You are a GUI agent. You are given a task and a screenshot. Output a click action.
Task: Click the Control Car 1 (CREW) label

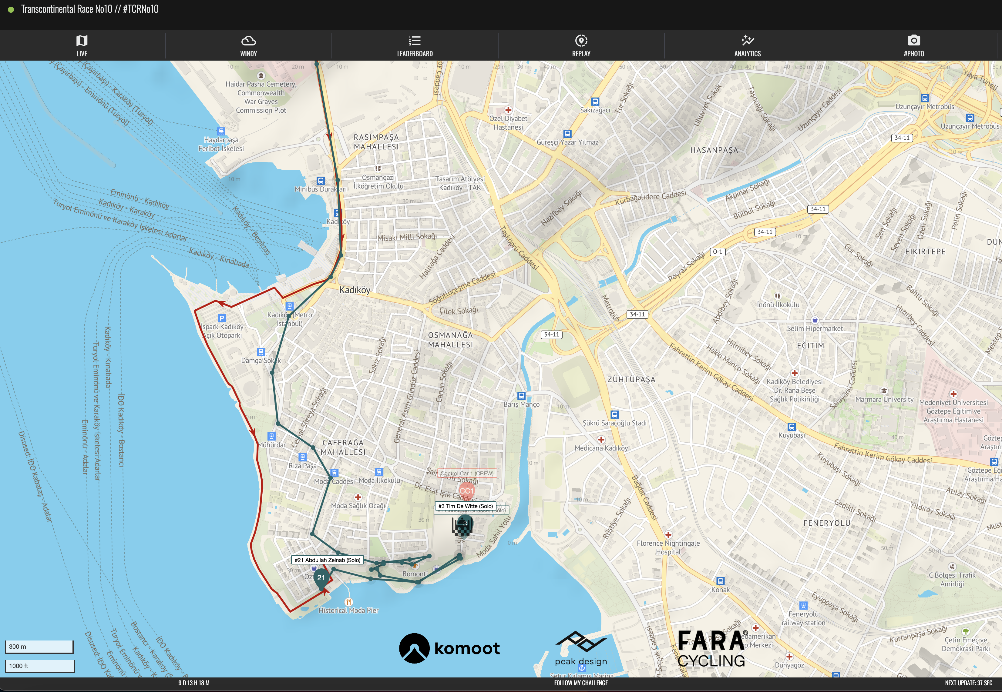click(x=467, y=474)
